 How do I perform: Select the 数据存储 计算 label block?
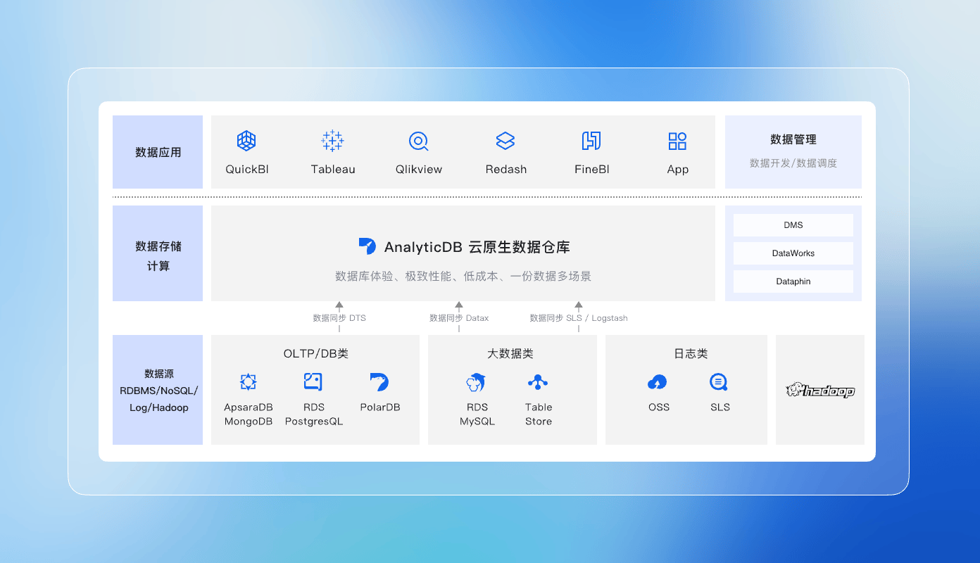(x=158, y=253)
